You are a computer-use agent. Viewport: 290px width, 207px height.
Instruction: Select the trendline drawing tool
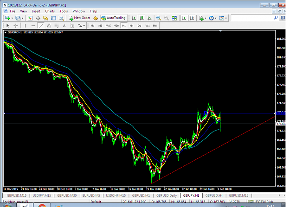[41, 25]
